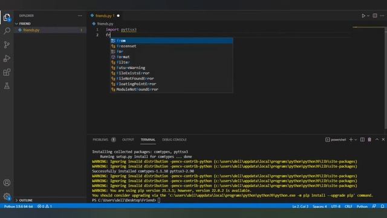The height and width of the screenshot is (218, 387).
Task: Open the Explorer view in activity bar
Action: pyautogui.click(x=7, y=18)
